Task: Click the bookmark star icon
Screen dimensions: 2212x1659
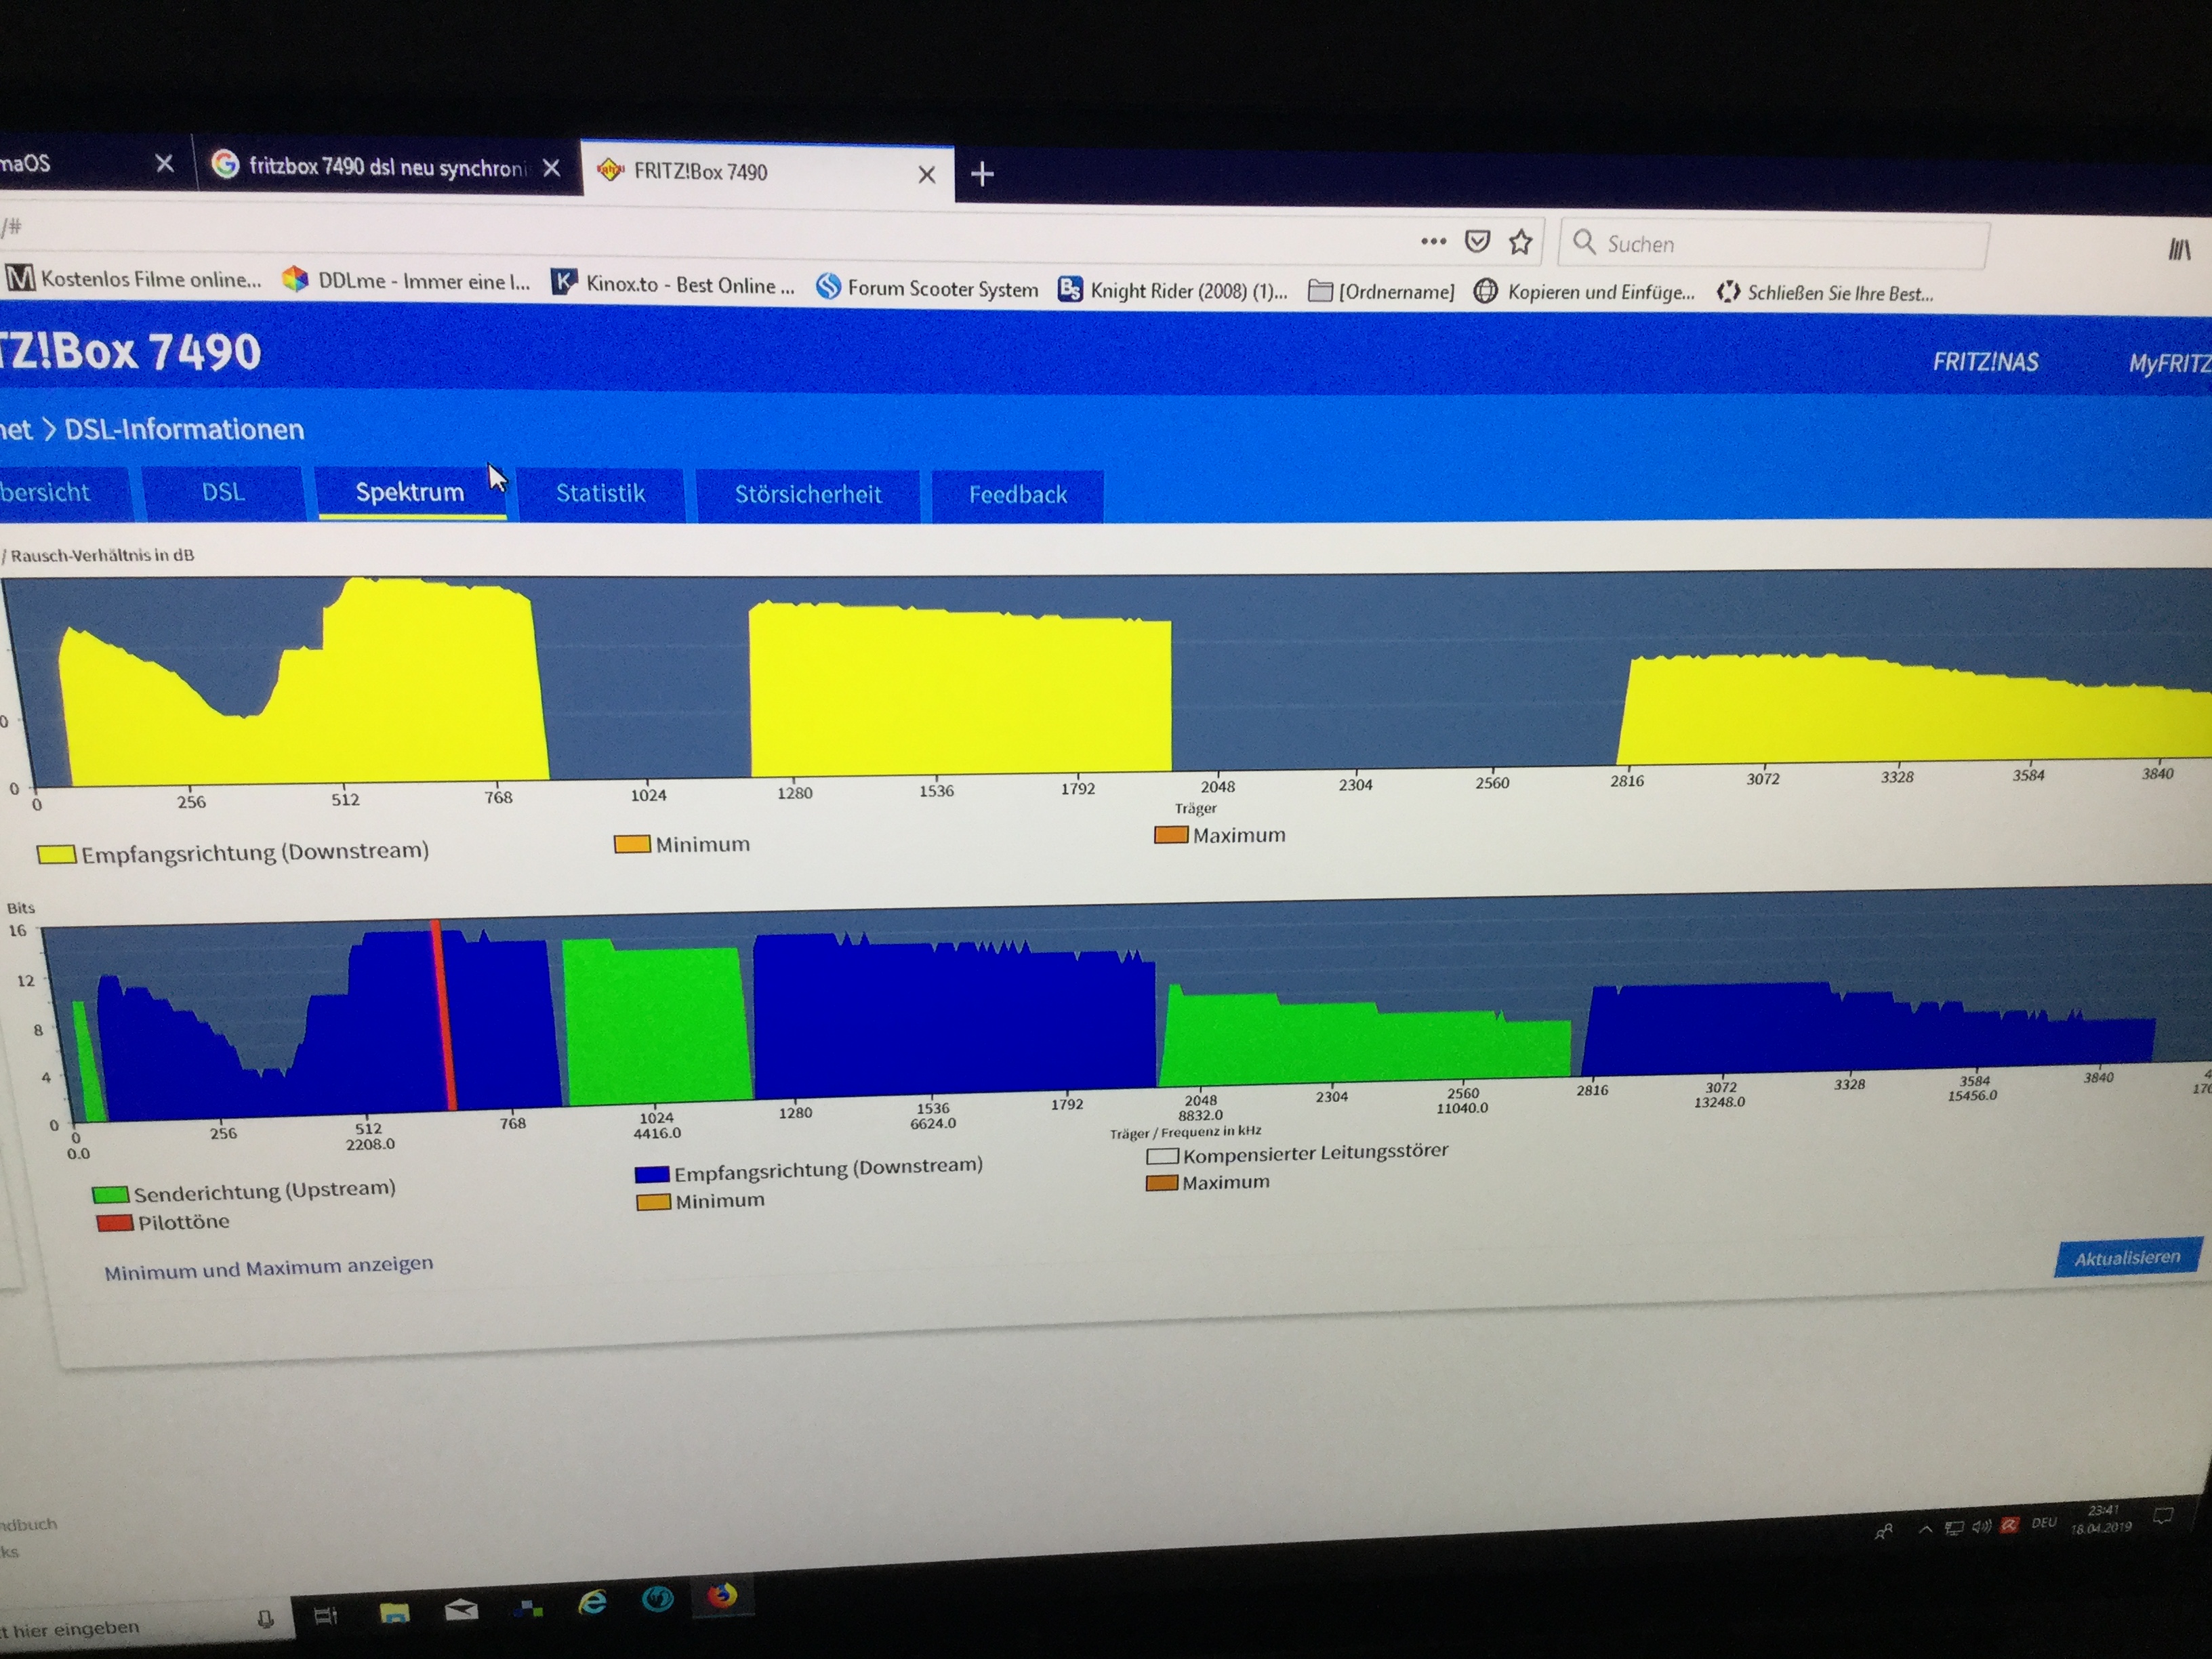Action: point(1520,242)
